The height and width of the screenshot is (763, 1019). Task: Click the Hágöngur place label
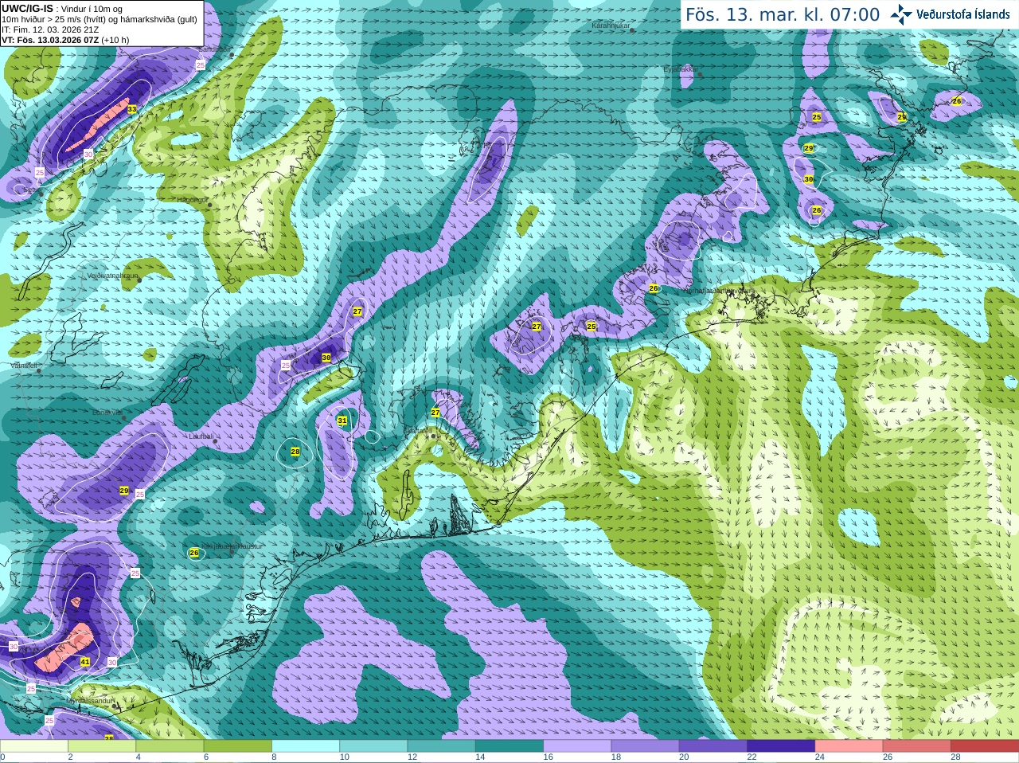[191, 200]
